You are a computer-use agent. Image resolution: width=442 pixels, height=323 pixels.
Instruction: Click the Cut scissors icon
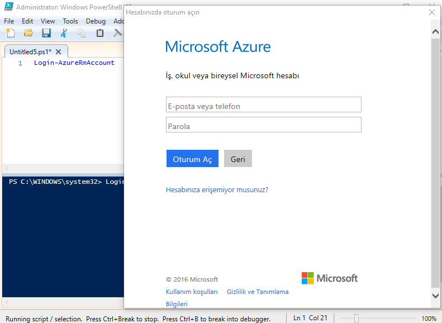click(64, 33)
